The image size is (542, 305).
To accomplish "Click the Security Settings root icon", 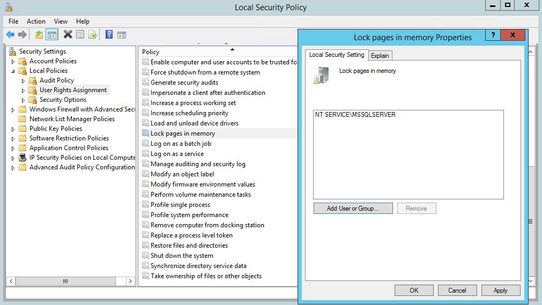I will click(13, 51).
